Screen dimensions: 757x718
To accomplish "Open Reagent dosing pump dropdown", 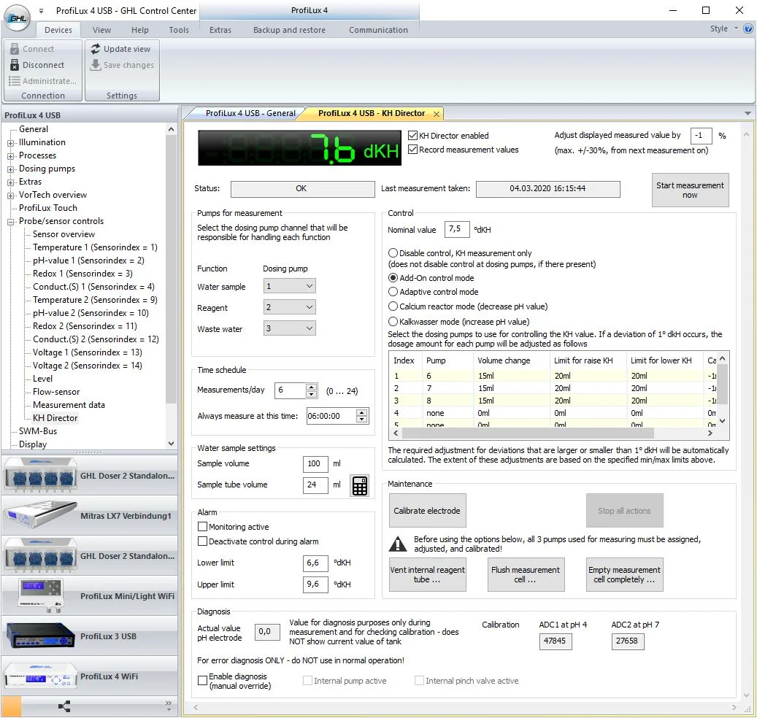I will pyautogui.click(x=290, y=307).
